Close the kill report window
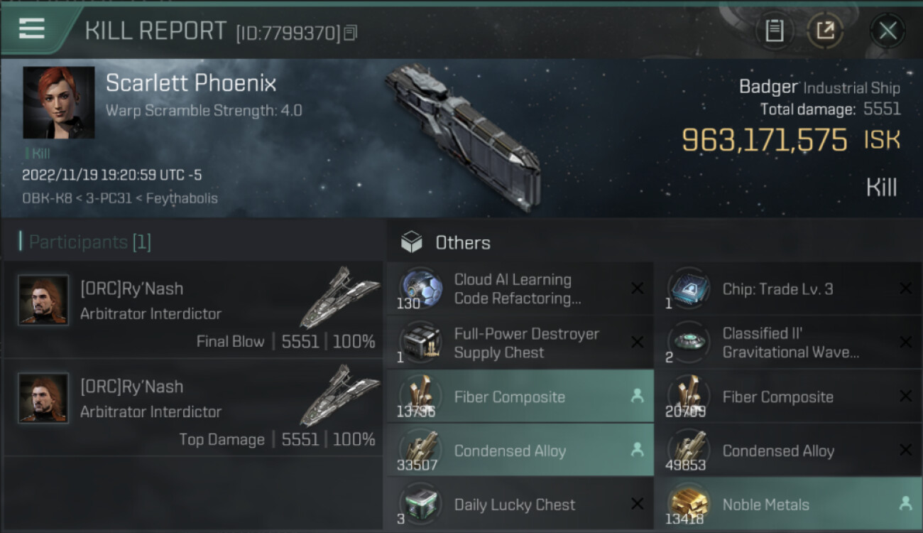 (887, 31)
